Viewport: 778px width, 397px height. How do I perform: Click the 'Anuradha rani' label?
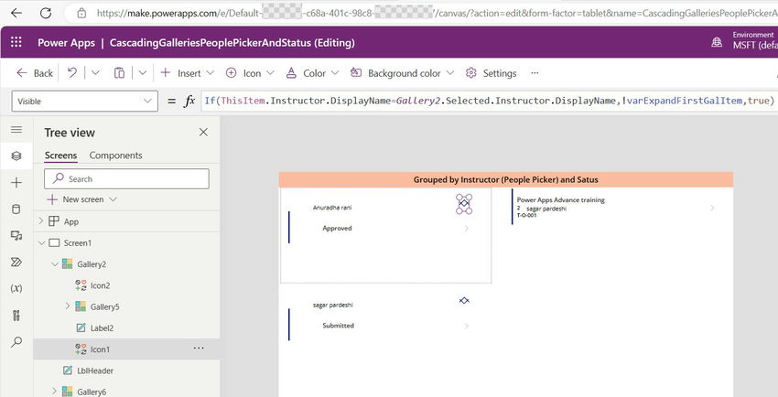coord(332,208)
